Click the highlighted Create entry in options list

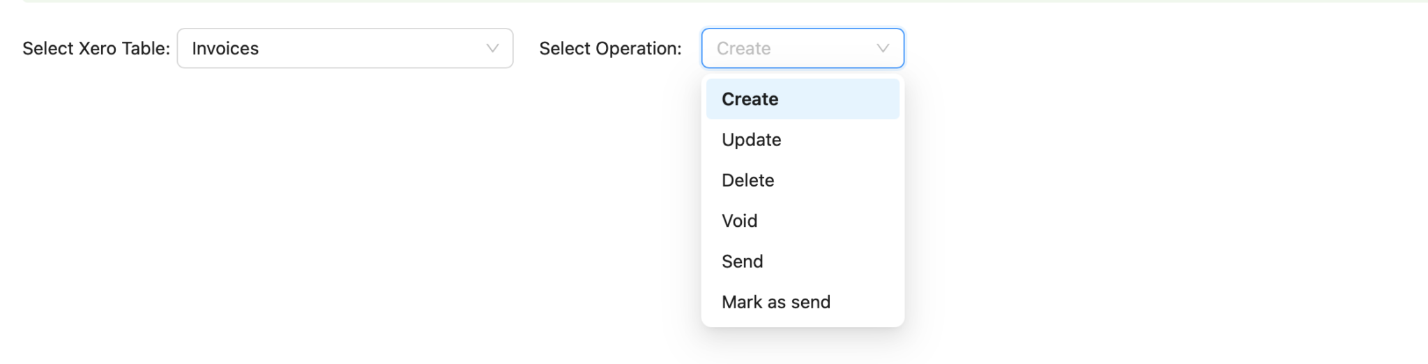[803, 99]
